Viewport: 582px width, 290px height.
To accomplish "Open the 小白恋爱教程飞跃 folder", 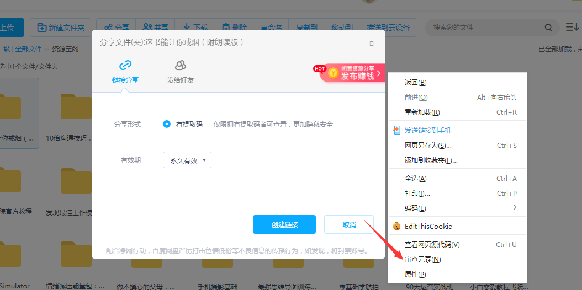I will click(x=500, y=286).
